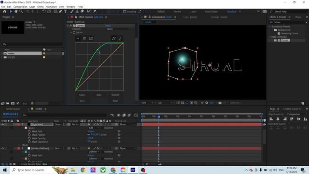Select the Clone Stamp tool
Image resolution: width=309 pixels, height=174 pixels.
click(x=77, y=12)
